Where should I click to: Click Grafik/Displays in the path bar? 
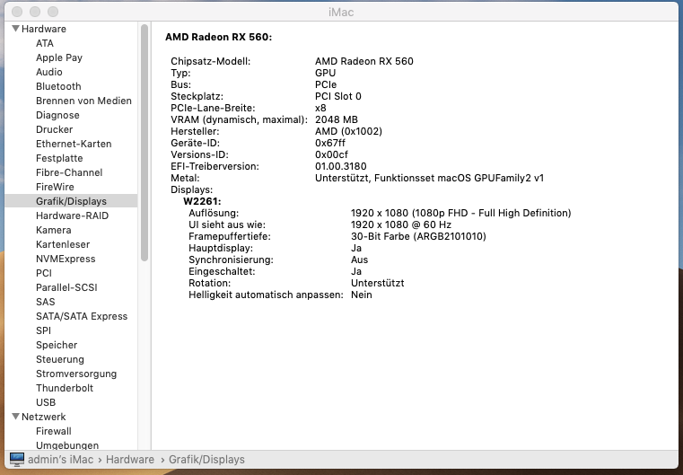(x=206, y=460)
